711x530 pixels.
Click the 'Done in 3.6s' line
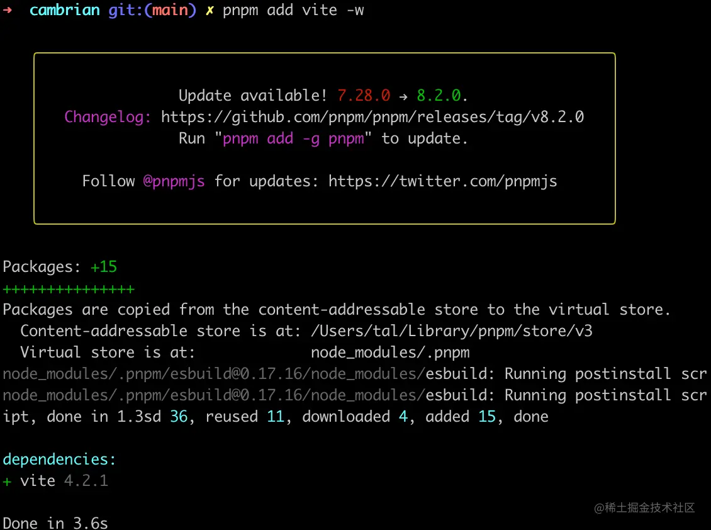click(55, 522)
